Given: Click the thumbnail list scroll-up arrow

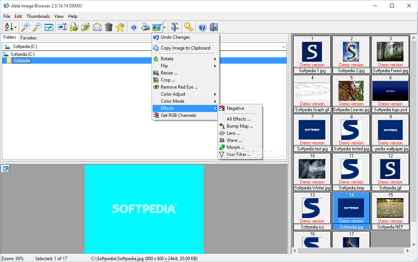Looking at the screenshot, I should click(x=414, y=38).
